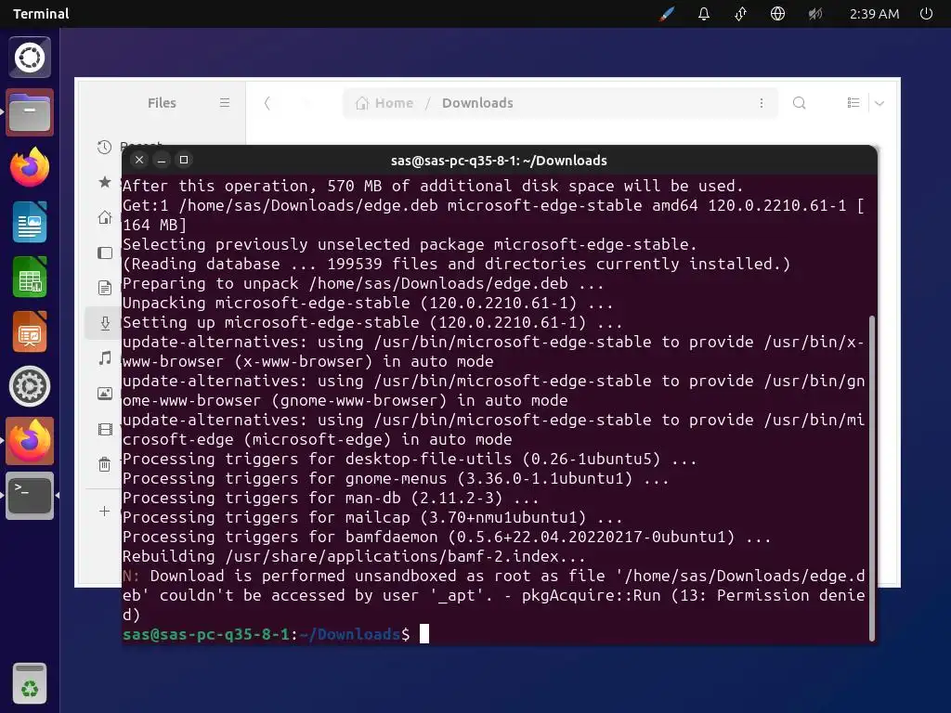
Task: Open LibreOffice Impress from the dock
Action: tap(30, 331)
